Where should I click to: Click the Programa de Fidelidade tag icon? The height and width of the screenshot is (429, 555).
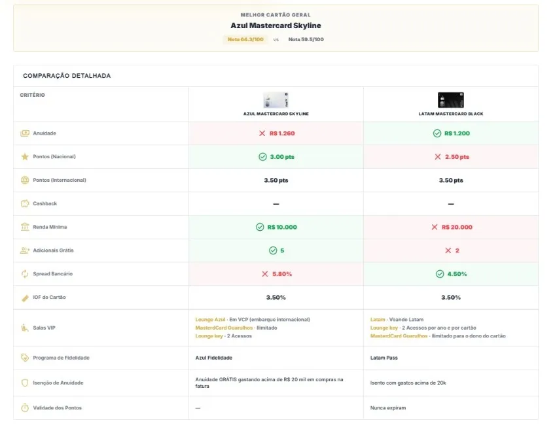tap(25, 358)
